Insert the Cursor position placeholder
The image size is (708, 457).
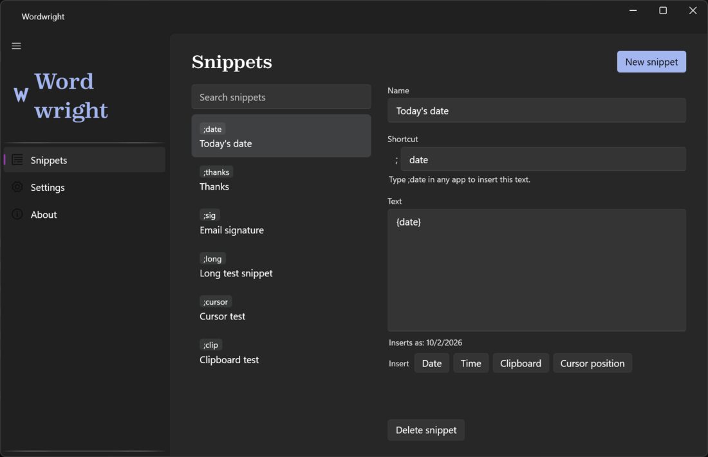click(592, 363)
